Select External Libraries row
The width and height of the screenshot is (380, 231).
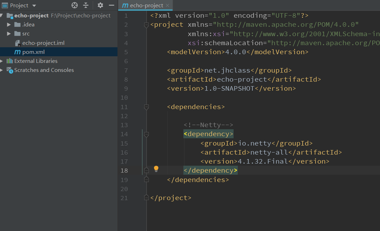click(59, 61)
